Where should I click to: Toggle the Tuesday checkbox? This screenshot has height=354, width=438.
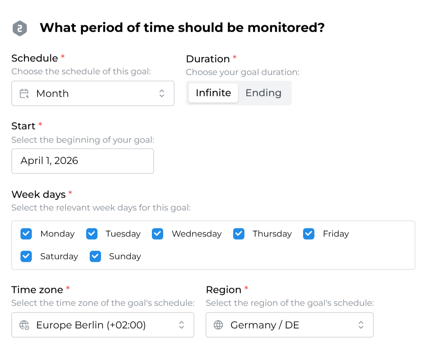92,234
